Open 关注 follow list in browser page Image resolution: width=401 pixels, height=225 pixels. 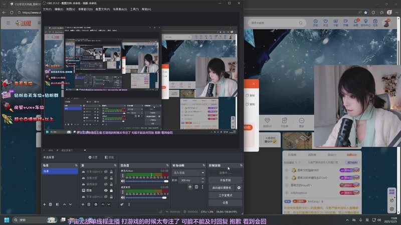pyautogui.click(x=325, y=22)
